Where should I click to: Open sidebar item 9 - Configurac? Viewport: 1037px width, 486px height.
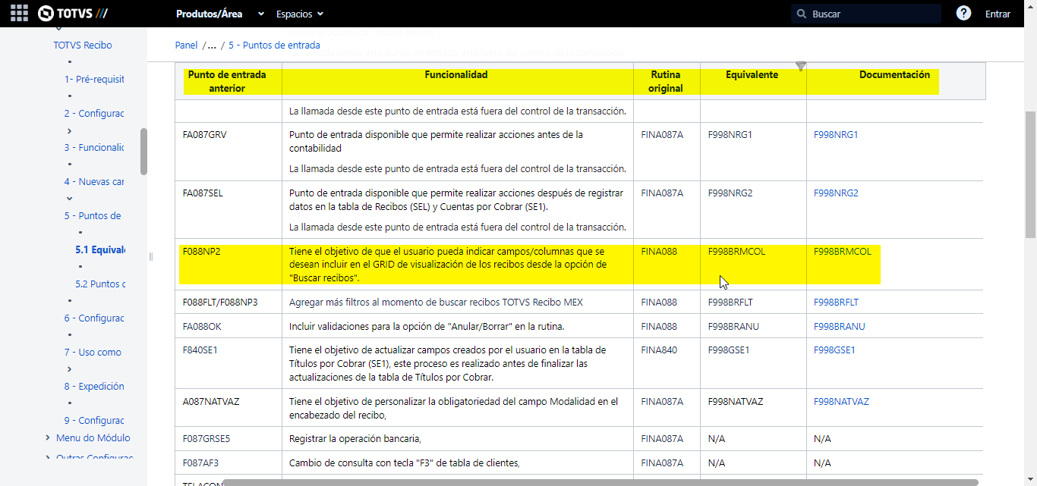(x=94, y=421)
